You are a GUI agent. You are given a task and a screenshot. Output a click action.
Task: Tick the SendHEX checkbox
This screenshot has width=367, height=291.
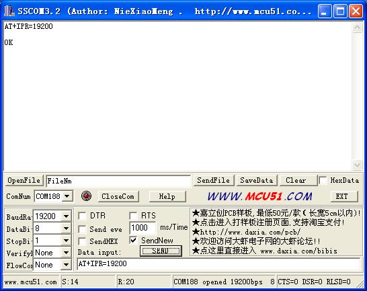click(82, 241)
